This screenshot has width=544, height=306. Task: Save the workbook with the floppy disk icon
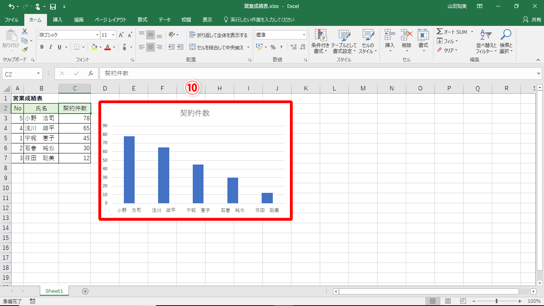[x=53, y=6]
